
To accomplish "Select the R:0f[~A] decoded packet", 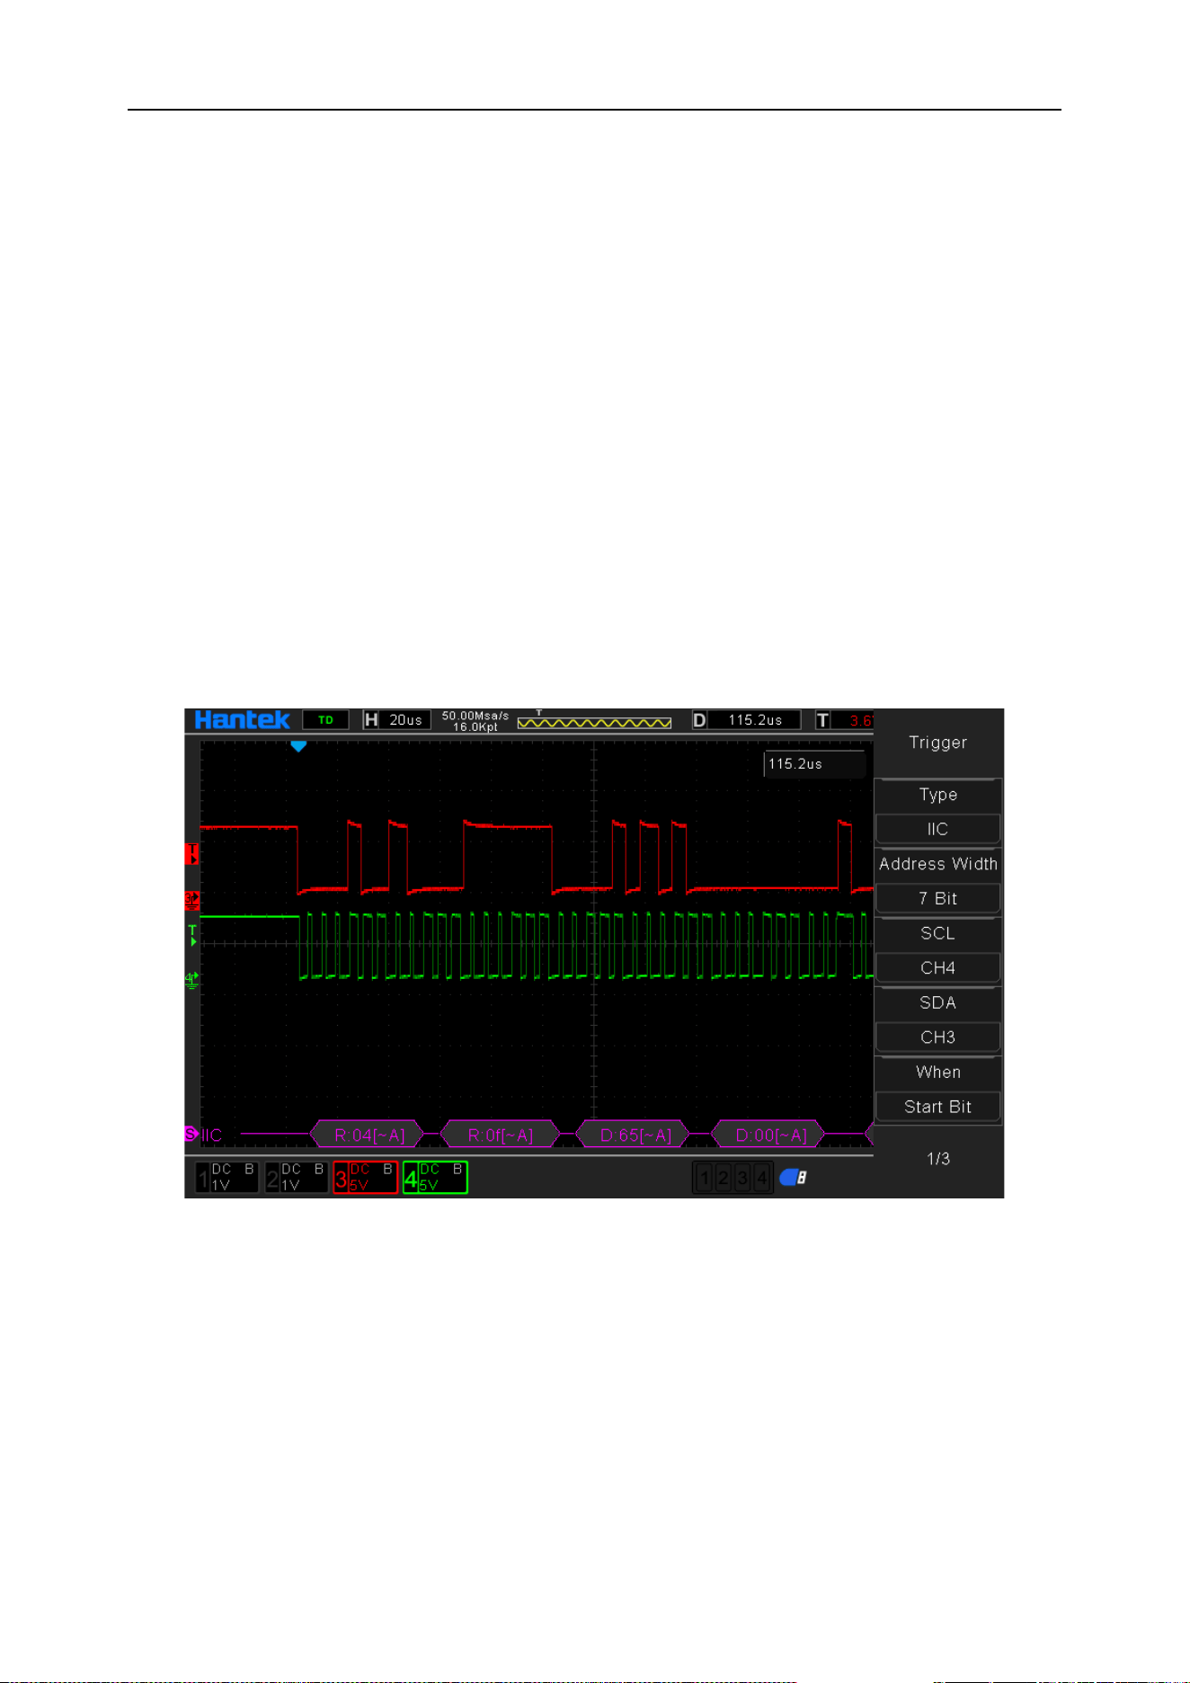I will 500,1135.
